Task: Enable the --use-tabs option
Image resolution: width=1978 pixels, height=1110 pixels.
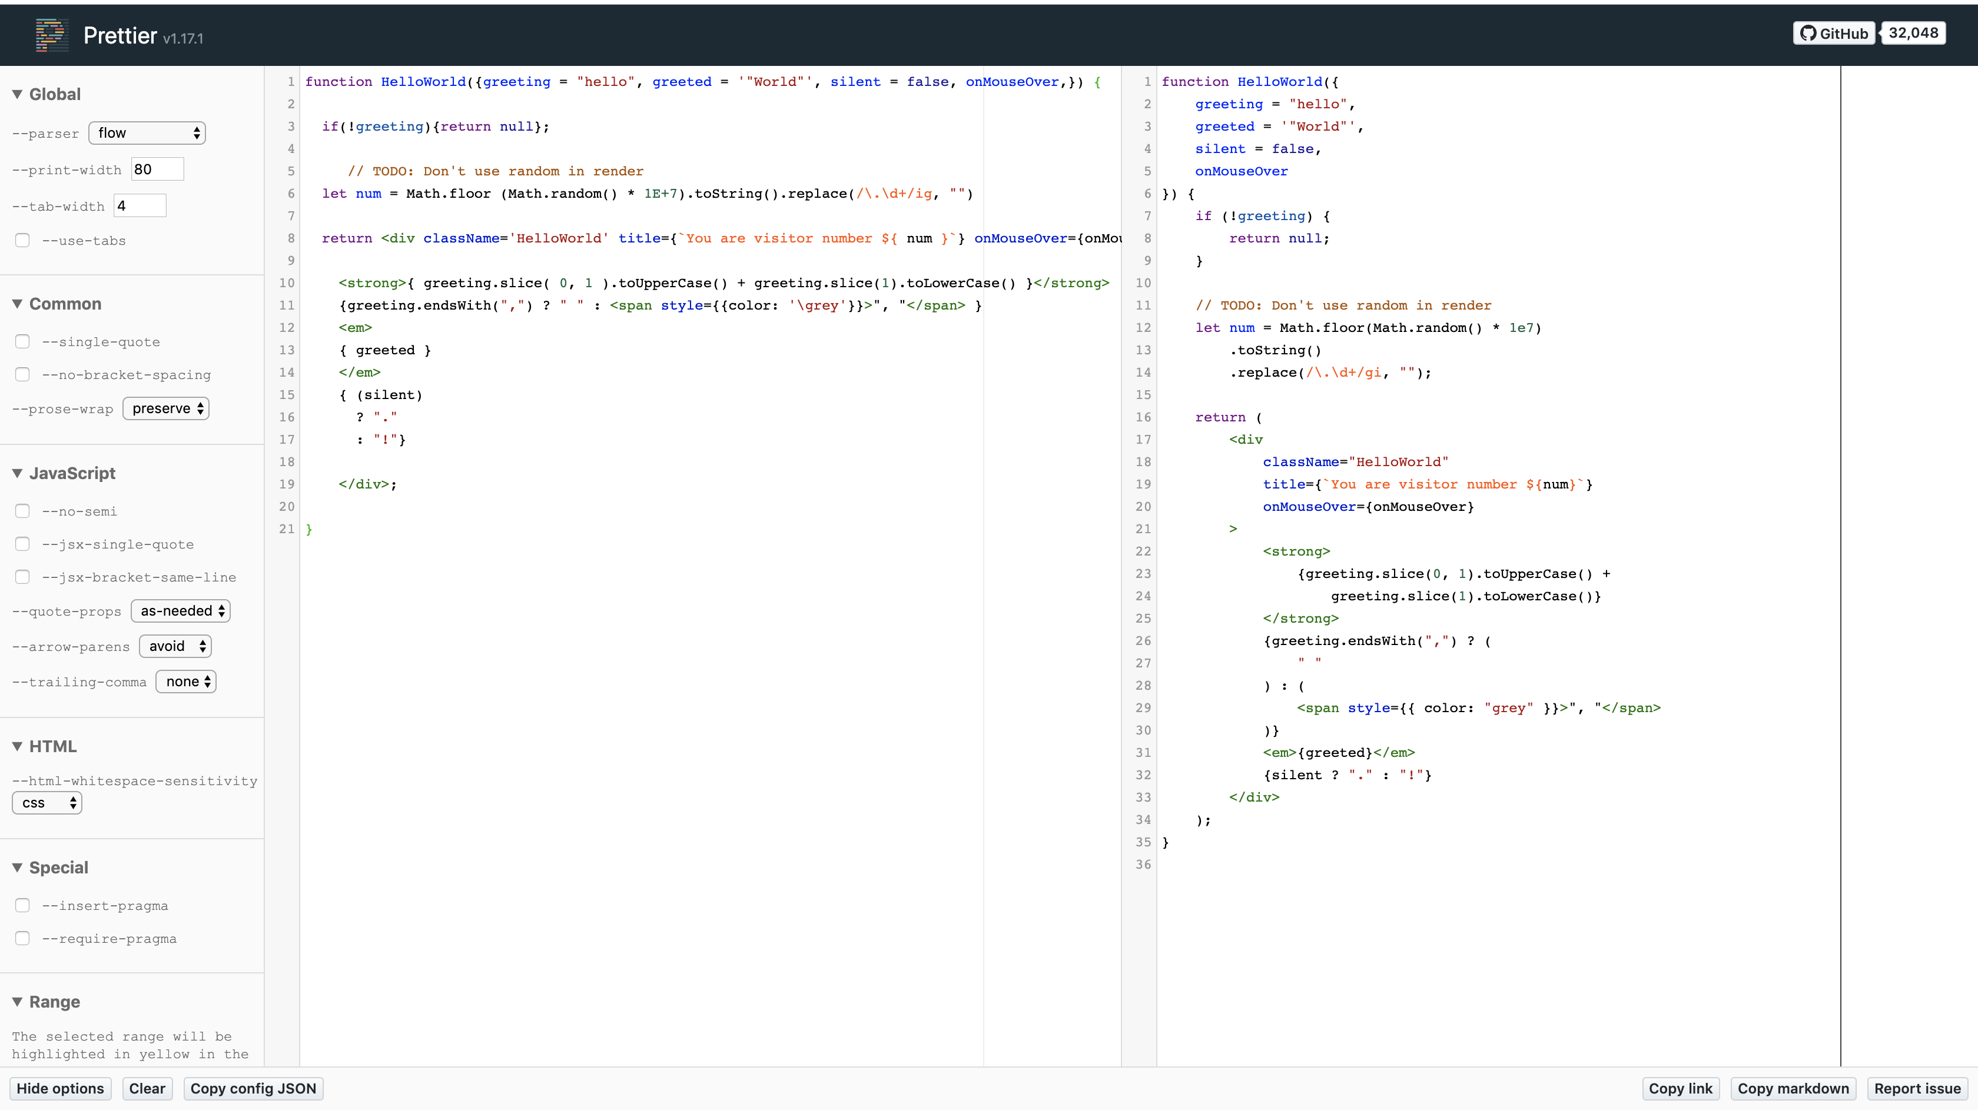Action: [22, 240]
